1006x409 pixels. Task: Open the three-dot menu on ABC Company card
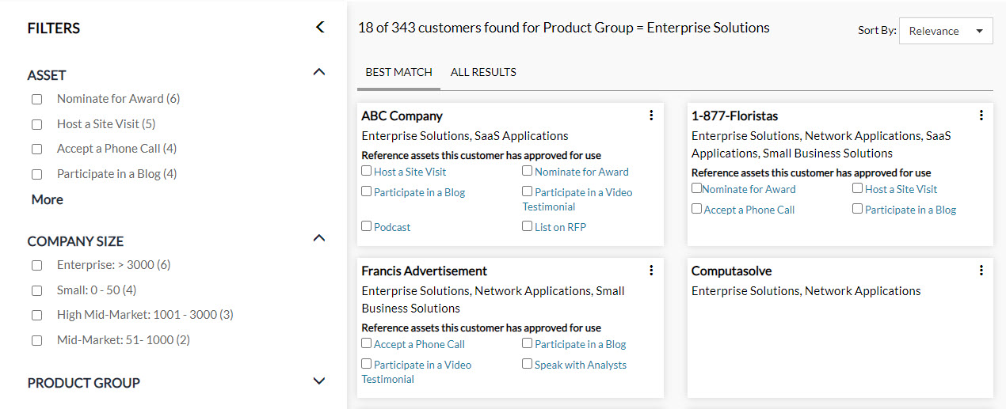click(651, 116)
